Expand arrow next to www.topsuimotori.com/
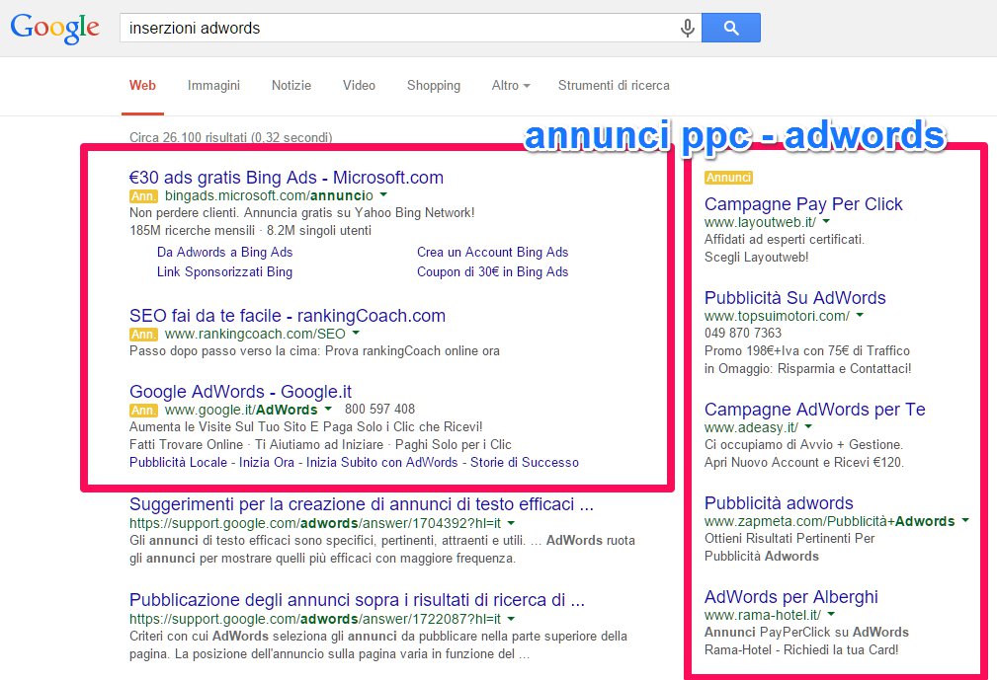Viewport: 997px width, 680px height. coord(861,314)
